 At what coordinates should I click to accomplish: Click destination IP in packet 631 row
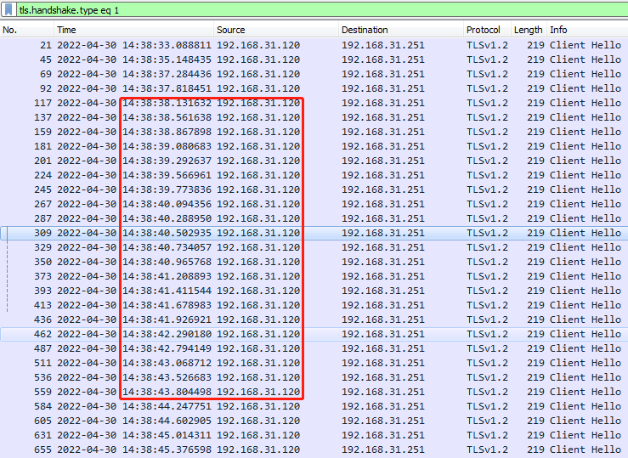(x=383, y=435)
